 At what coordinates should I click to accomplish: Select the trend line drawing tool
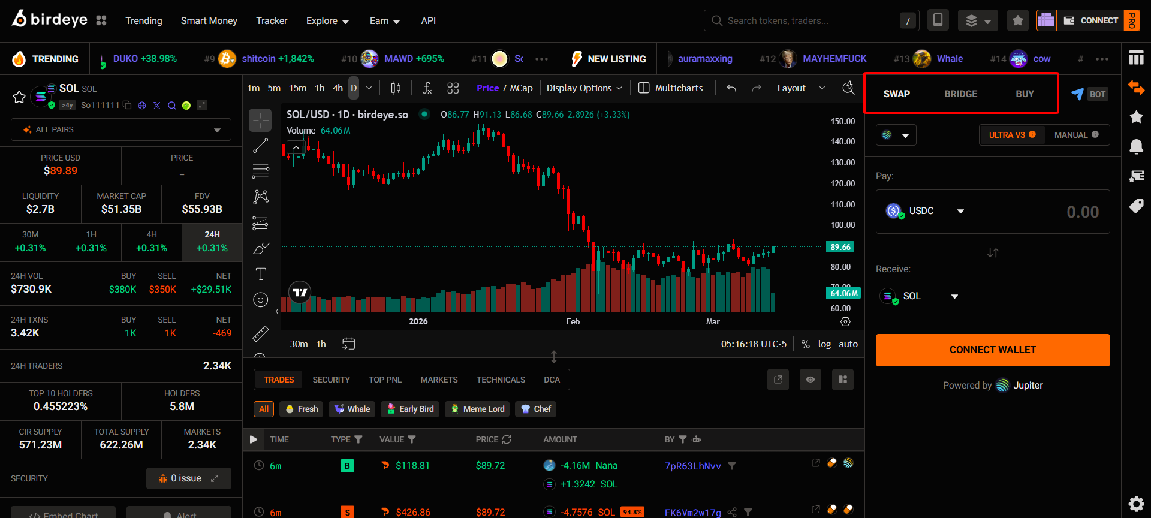point(261,146)
